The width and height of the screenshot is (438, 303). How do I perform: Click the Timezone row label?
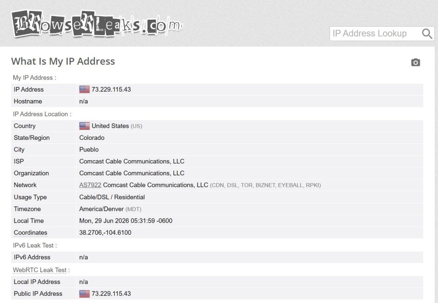27,209
